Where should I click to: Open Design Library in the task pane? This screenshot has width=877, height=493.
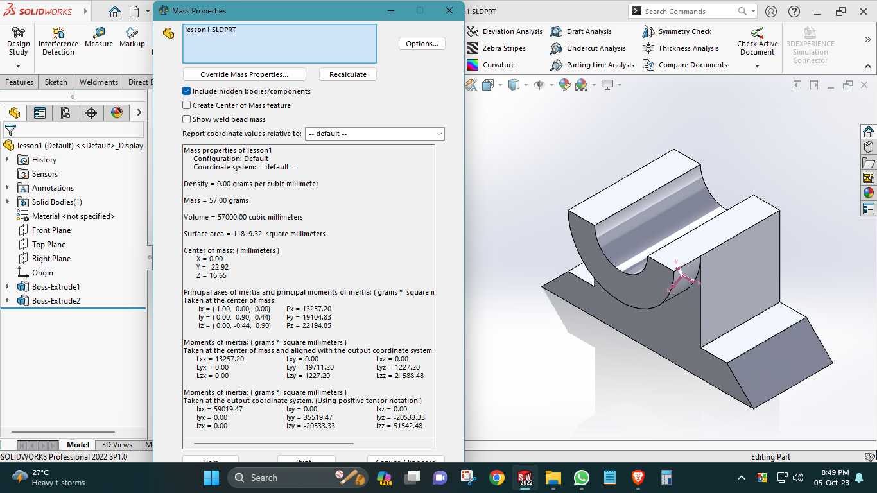pos(869,147)
